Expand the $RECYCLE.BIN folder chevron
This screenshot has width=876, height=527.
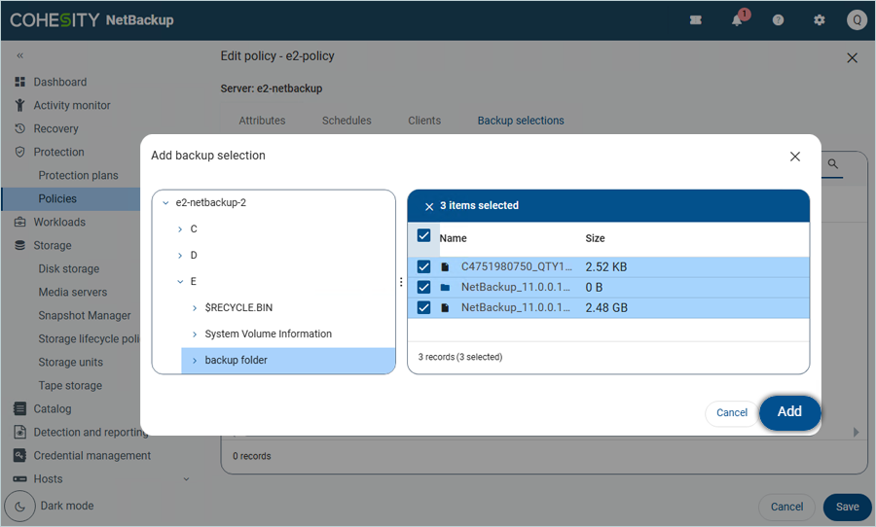tap(195, 308)
